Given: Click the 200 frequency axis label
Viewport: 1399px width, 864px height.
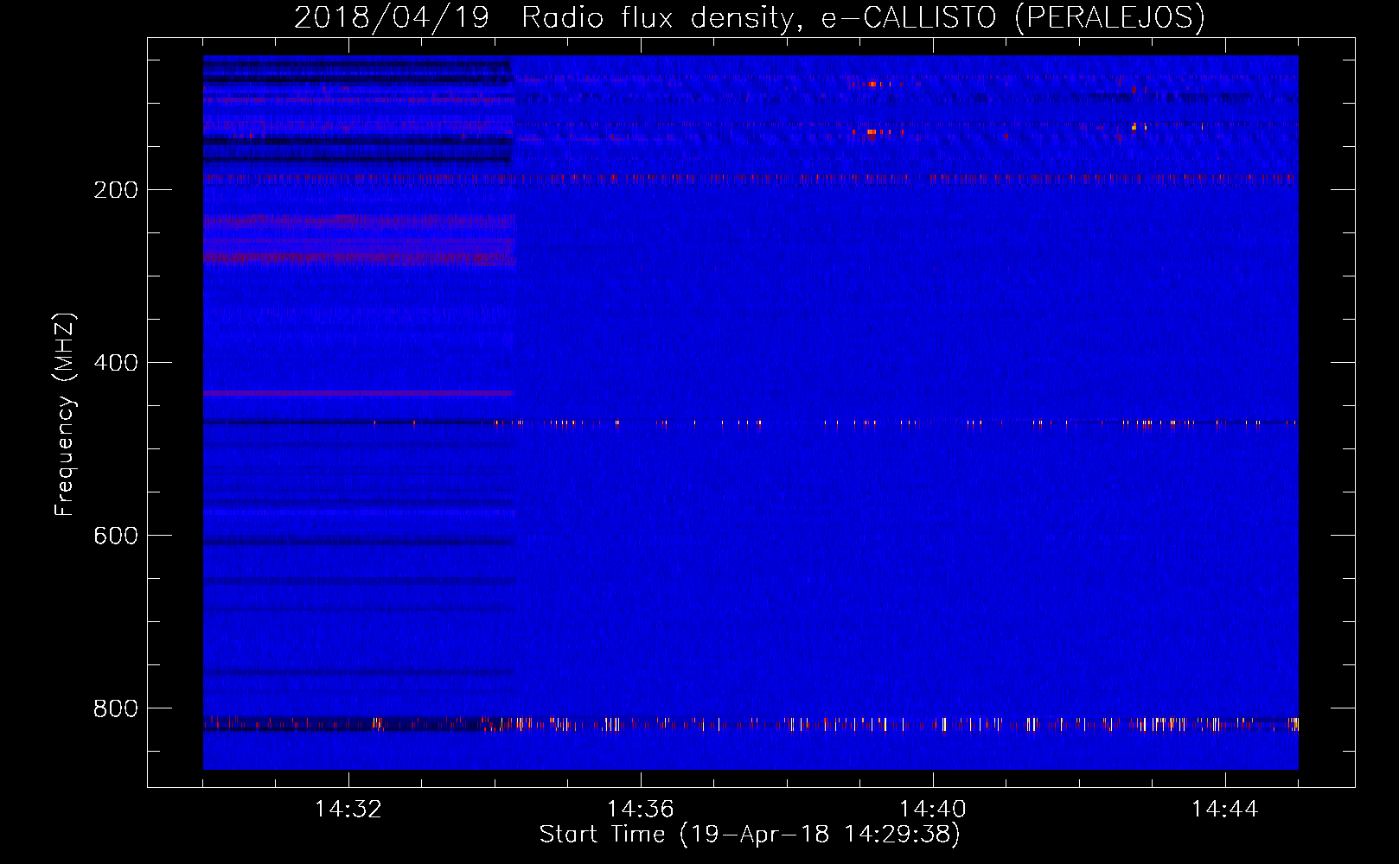Looking at the screenshot, I should [116, 190].
